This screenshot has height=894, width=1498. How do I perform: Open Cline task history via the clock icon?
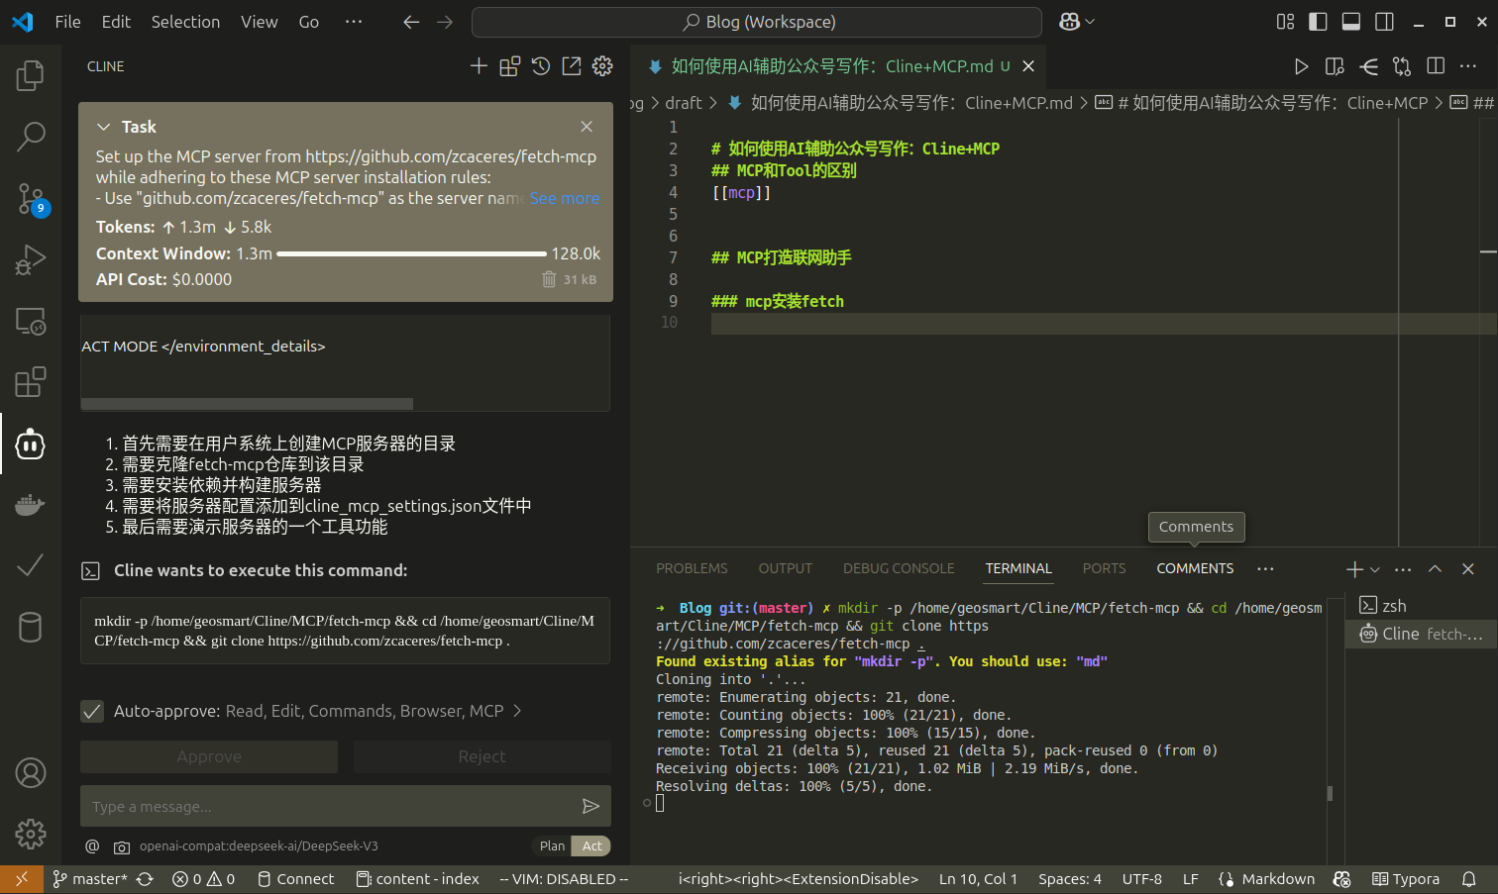pyautogui.click(x=540, y=65)
